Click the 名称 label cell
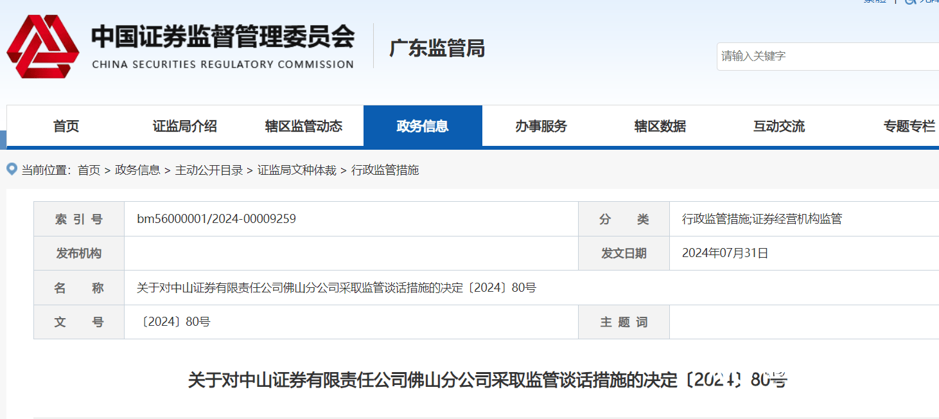The height and width of the screenshot is (419, 939). coord(79,288)
